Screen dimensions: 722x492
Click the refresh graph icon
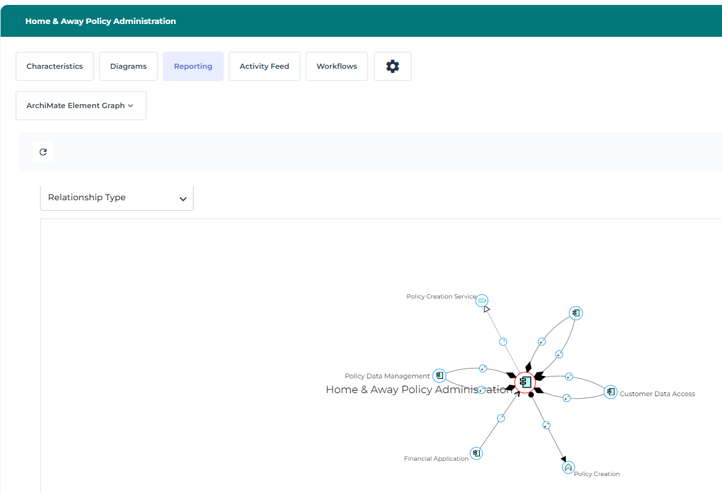pos(43,152)
